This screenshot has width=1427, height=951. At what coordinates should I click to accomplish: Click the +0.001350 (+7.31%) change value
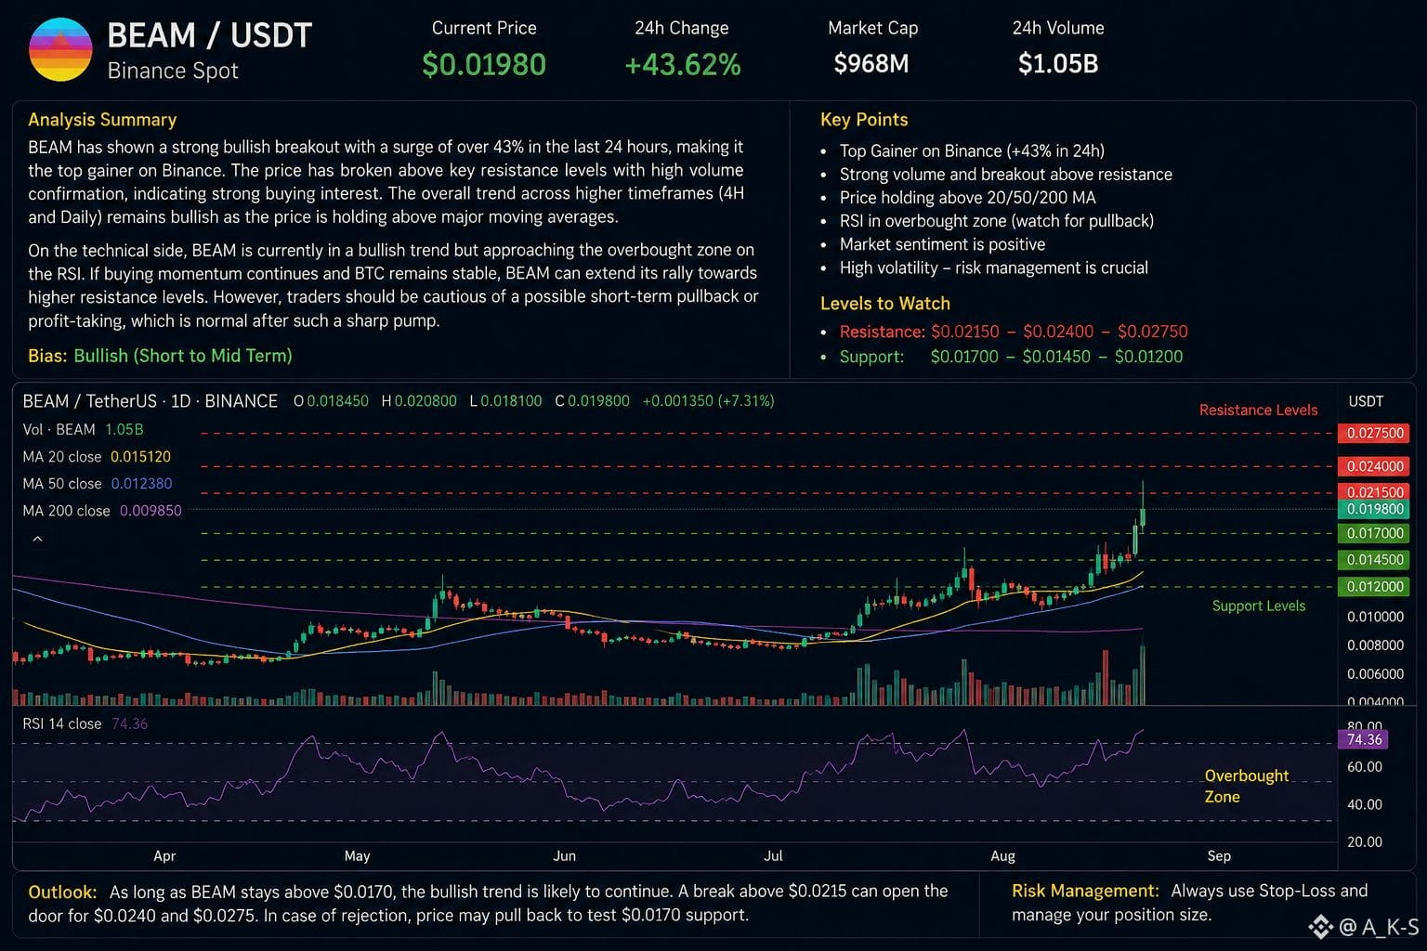coord(708,401)
